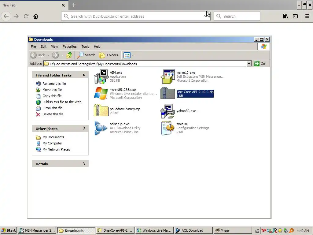Viewport: 313px width, 235px height.
Task: Open a new browser tab
Action: click(x=74, y=5)
